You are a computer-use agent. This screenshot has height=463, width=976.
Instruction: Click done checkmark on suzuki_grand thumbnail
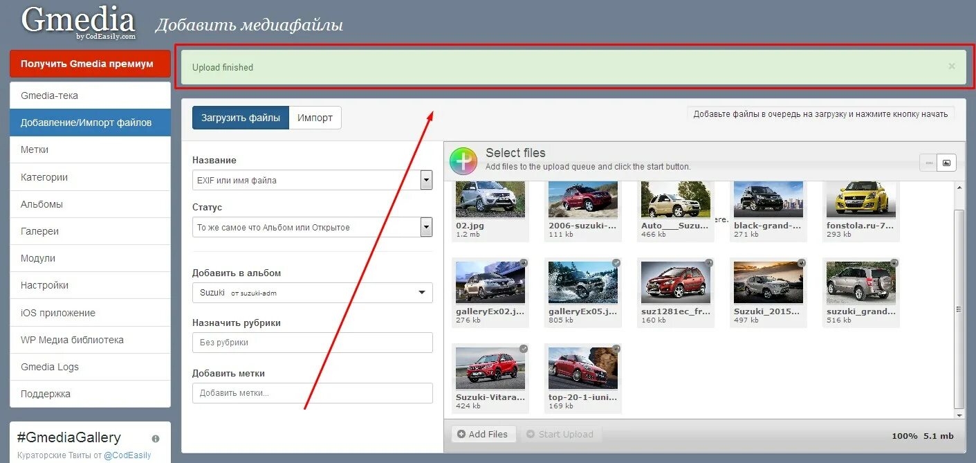(x=894, y=262)
